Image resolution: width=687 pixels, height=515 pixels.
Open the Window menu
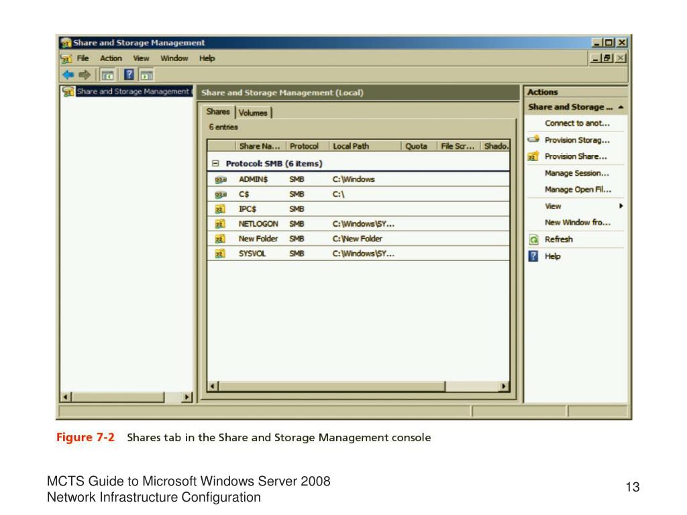click(x=174, y=58)
